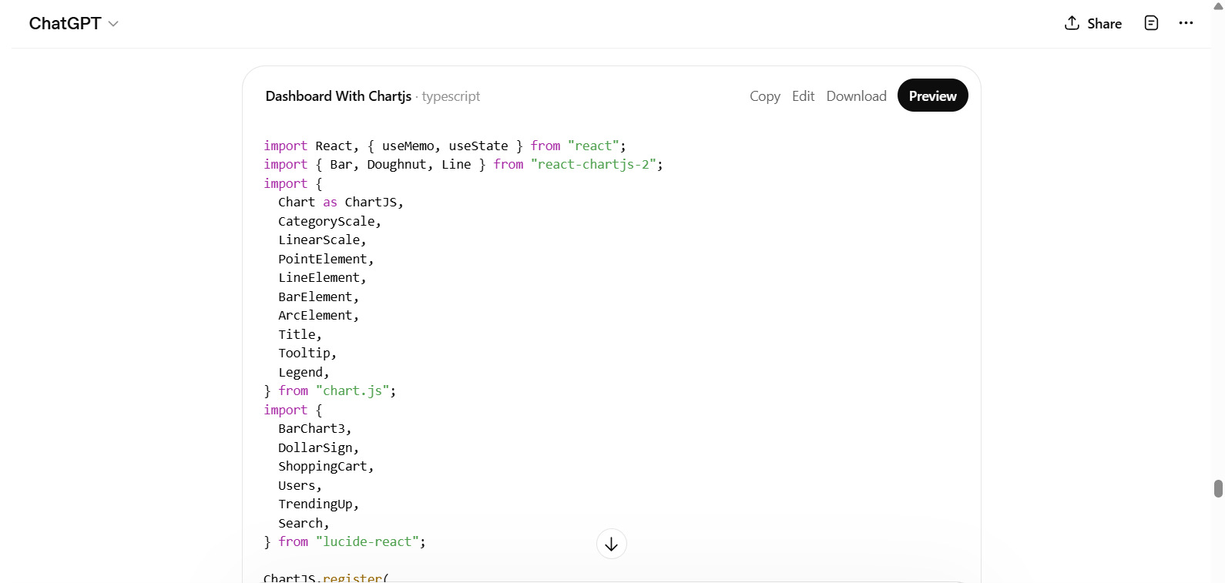Place cursor on "react-chartjs-2" import string

click(x=596, y=165)
